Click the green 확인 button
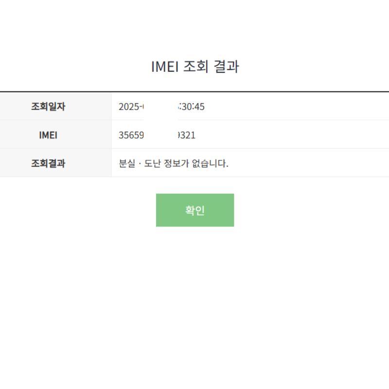This screenshot has width=389, height=389. pyautogui.click(x=194, y=210)
